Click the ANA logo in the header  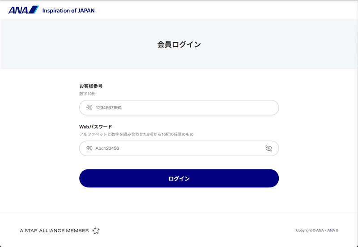24,10
